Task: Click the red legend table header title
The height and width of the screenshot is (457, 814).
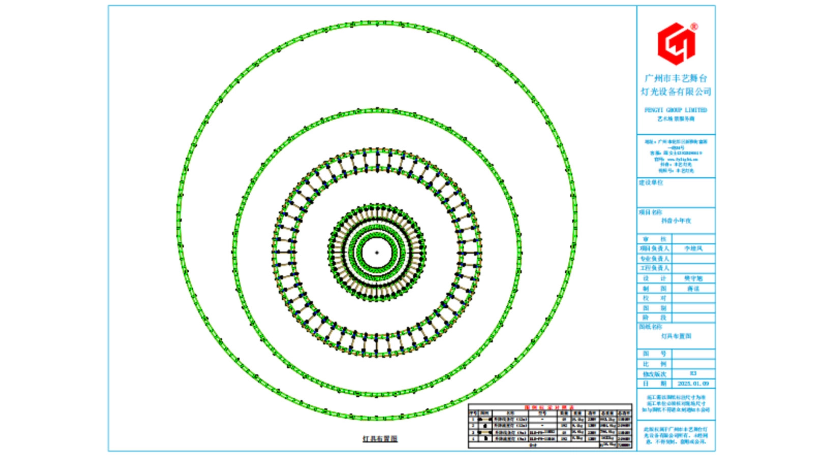Action: pyautogui.click(x=549, y=407)
